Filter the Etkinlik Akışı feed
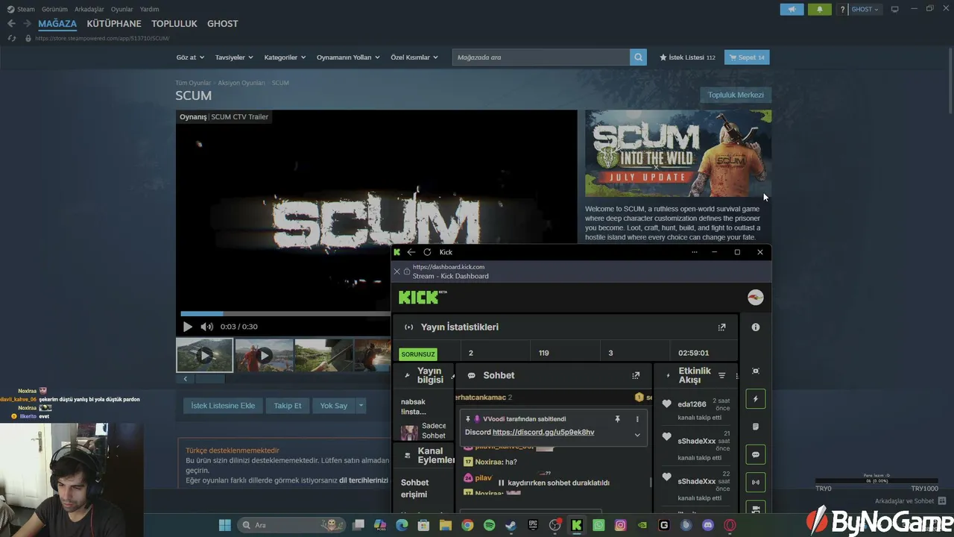954x537 pixels. pyautogui.click(x=721, y=375)
